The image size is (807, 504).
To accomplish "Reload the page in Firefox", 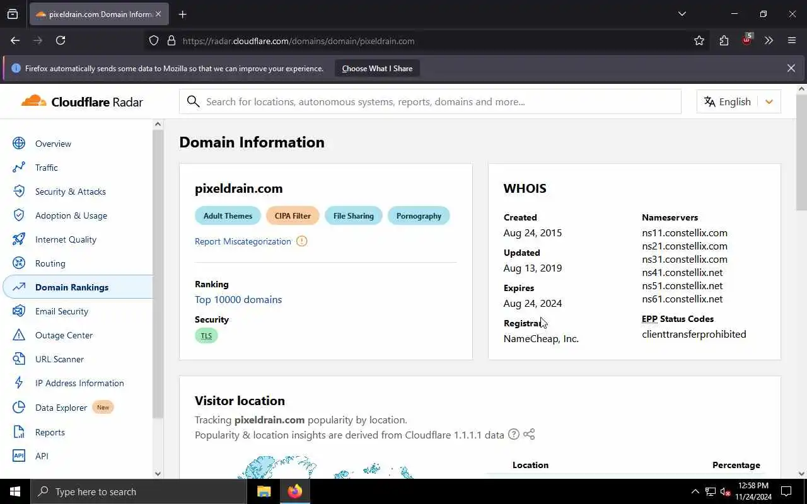I will [61, 40].
